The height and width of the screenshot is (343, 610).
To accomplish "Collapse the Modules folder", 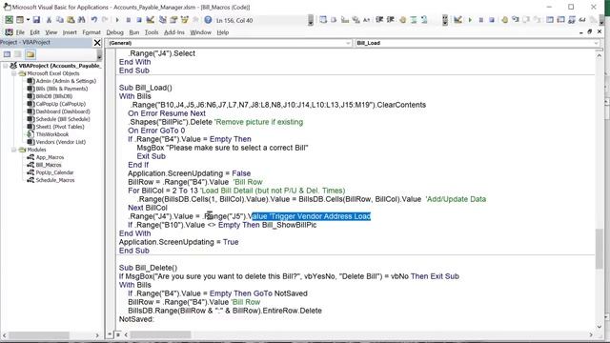I will pyautogui.click(x=13, y=150).
